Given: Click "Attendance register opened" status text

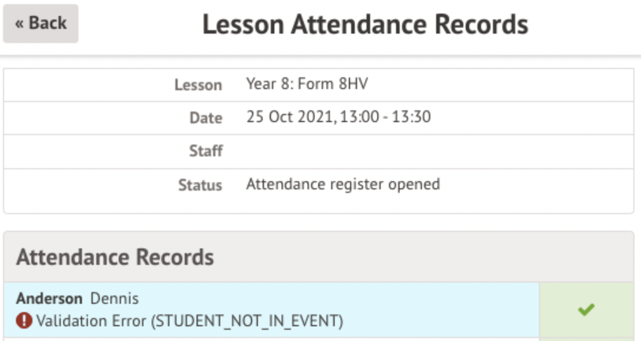Looking at the screenshot, I should click(x=343, y=184).
